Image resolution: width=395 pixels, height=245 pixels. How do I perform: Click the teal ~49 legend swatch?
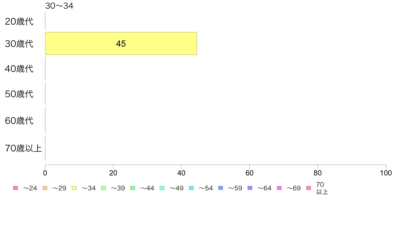(162, 188)
